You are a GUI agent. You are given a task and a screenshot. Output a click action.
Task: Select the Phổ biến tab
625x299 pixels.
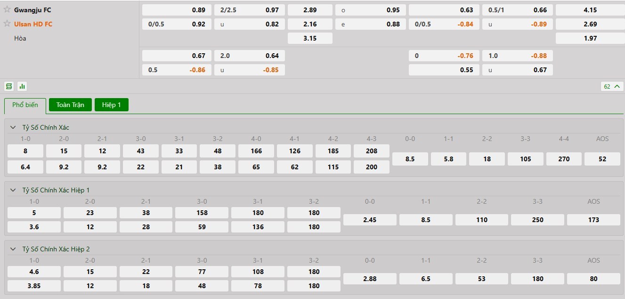pos(25,105)
